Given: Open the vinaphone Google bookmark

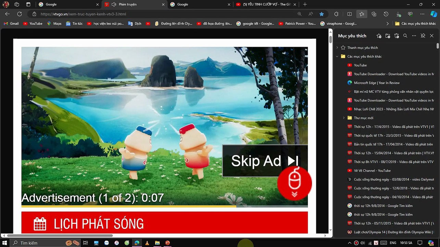Looking at the screenshot, I should click(x=338, y=24).
